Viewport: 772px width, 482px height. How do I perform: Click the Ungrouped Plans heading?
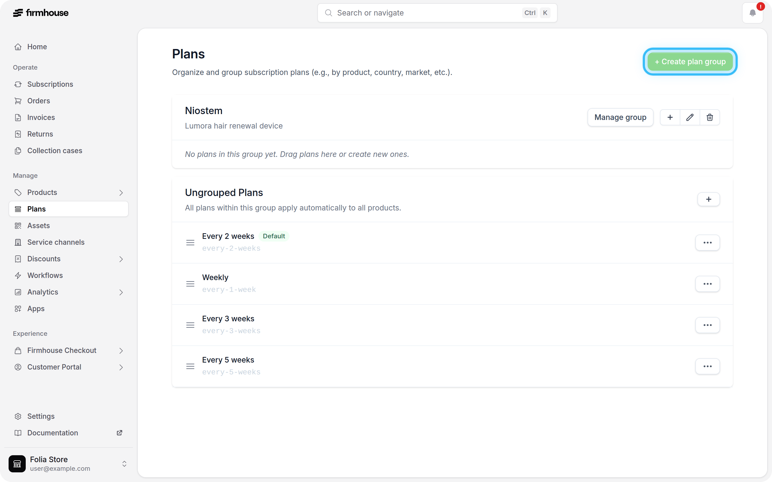click(224, 193)
